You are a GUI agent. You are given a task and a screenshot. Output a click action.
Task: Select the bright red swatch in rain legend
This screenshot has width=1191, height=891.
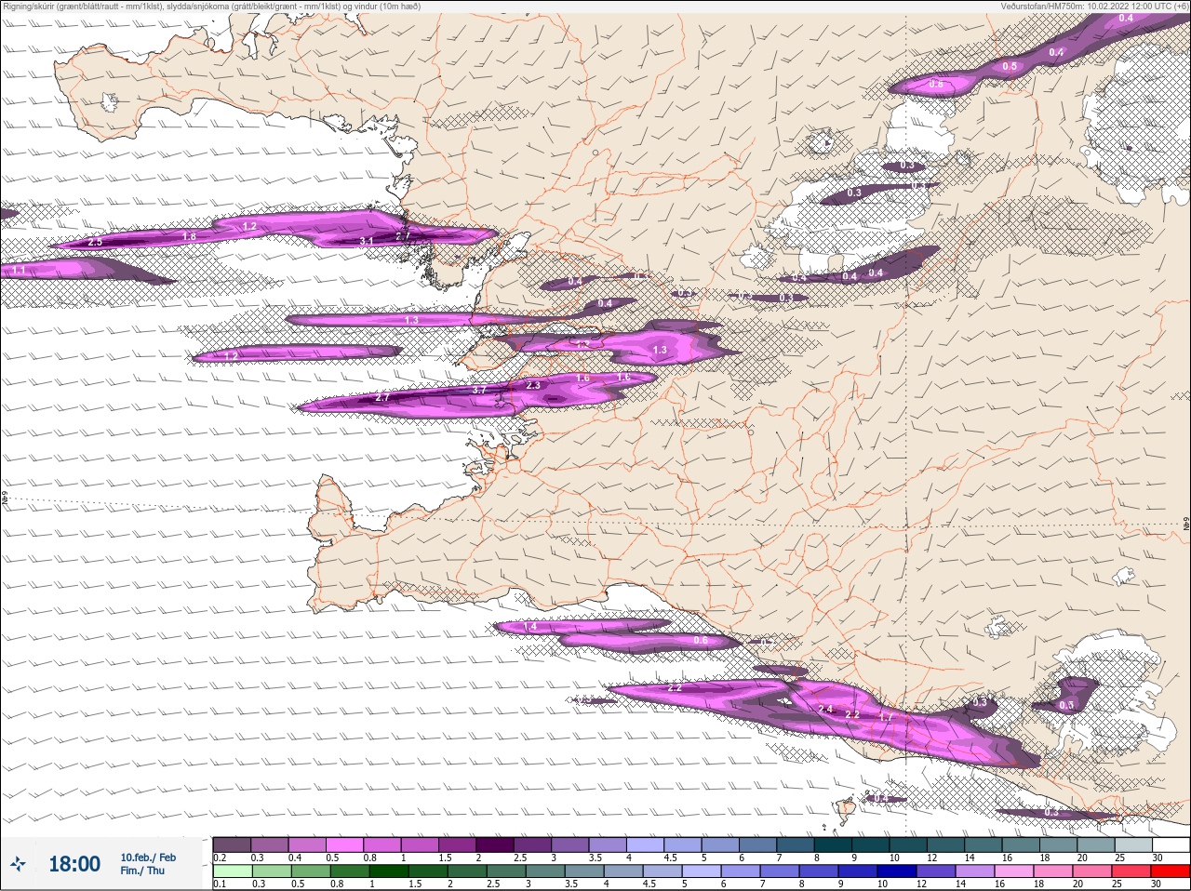click(1170, 871)
